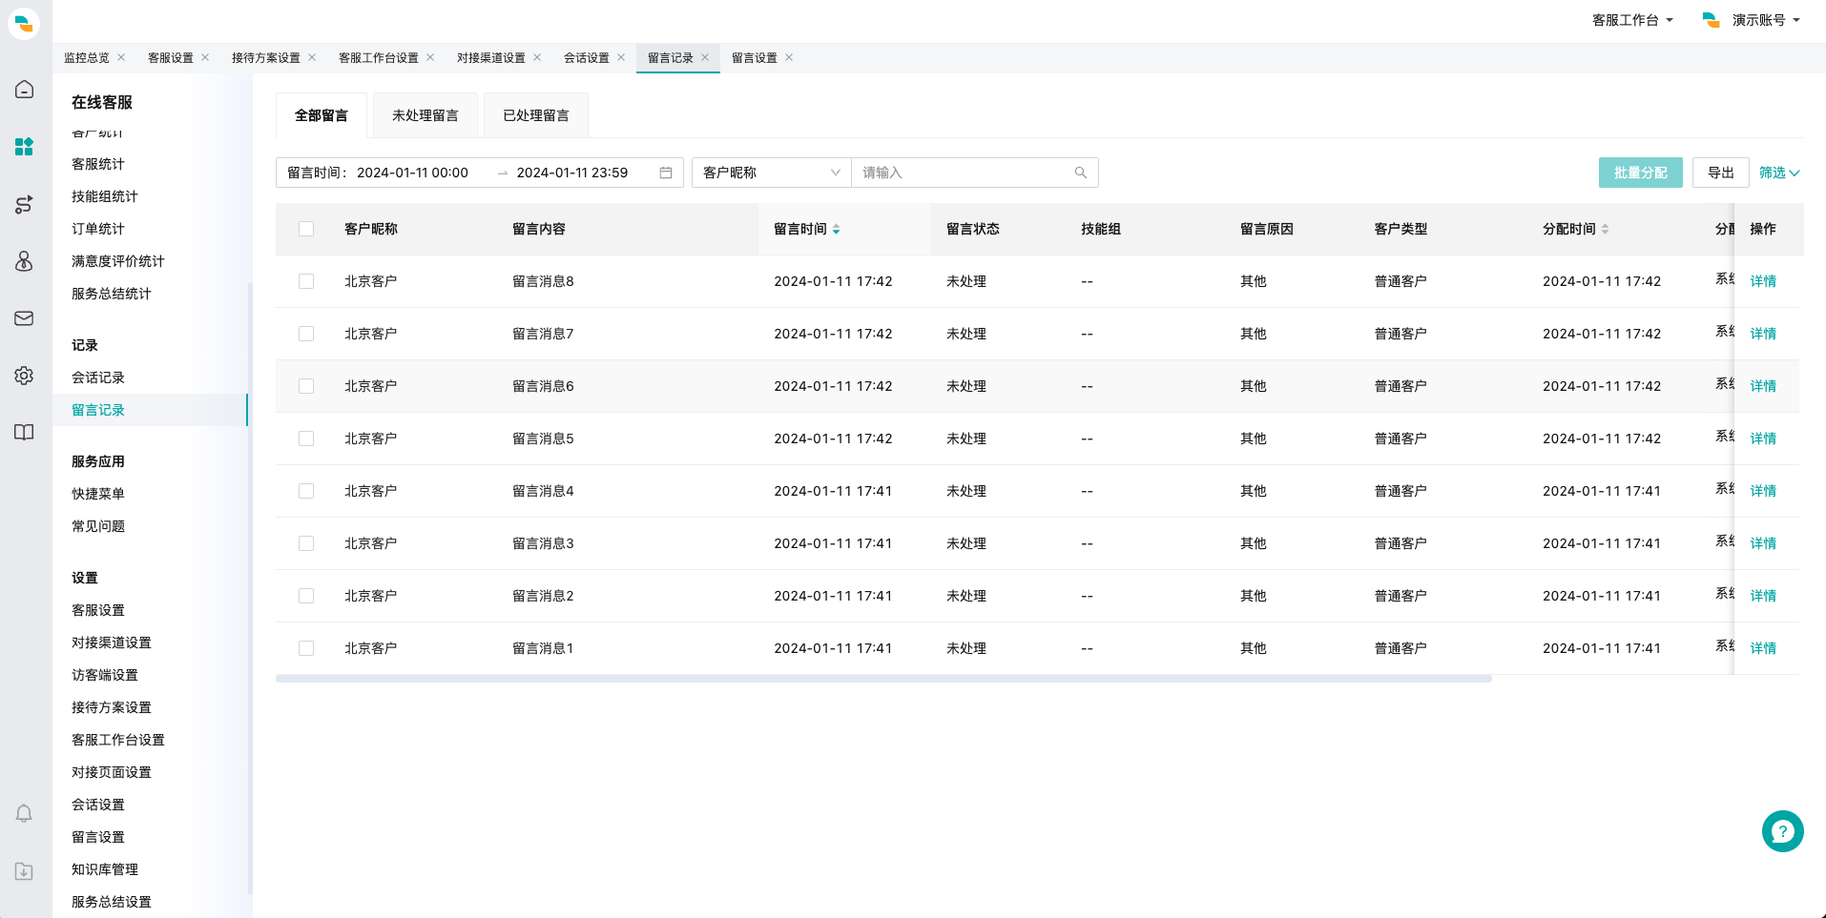
Task: Open the customer person icon in left rail
Action: coord(24,261)
